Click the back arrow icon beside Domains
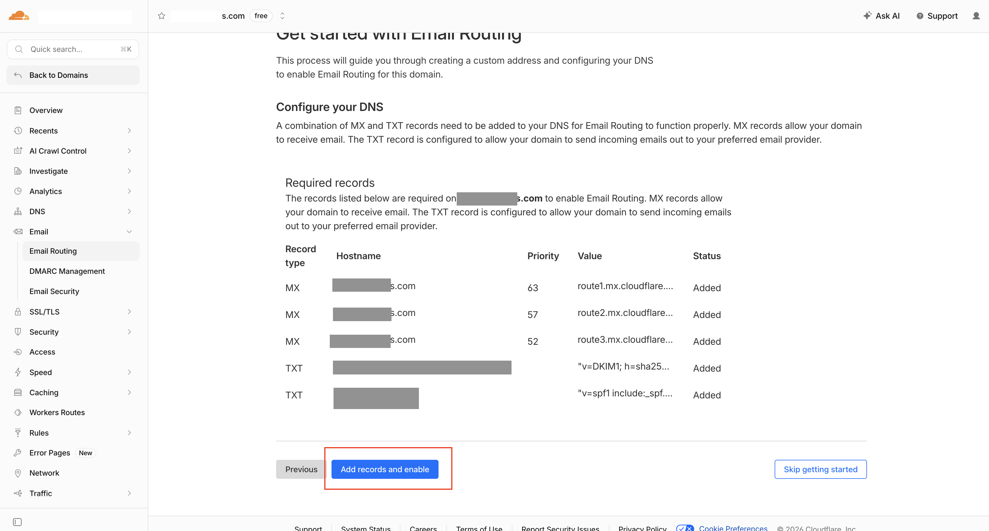This screenshot has height=531, width=989. (18, 75)
